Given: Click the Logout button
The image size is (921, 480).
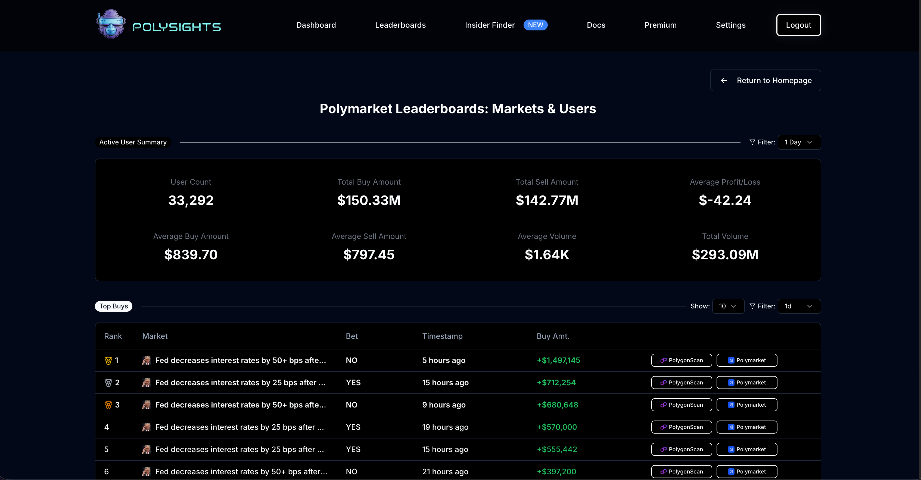Looking at the screenshot, I should (798, 25).
